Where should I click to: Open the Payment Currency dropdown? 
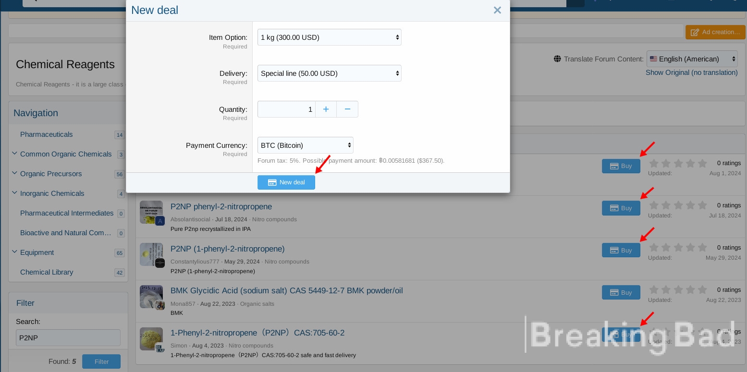tap(306, 145)
